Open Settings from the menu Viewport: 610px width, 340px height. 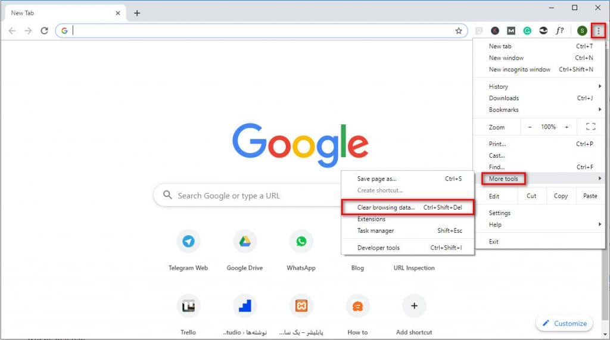point(539,213)
